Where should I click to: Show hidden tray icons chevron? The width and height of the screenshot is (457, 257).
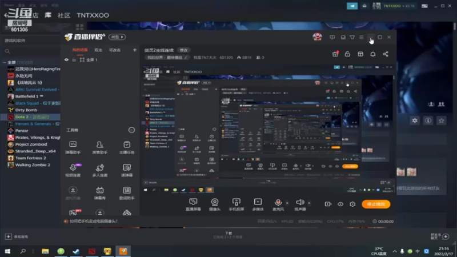click(394, 251)
